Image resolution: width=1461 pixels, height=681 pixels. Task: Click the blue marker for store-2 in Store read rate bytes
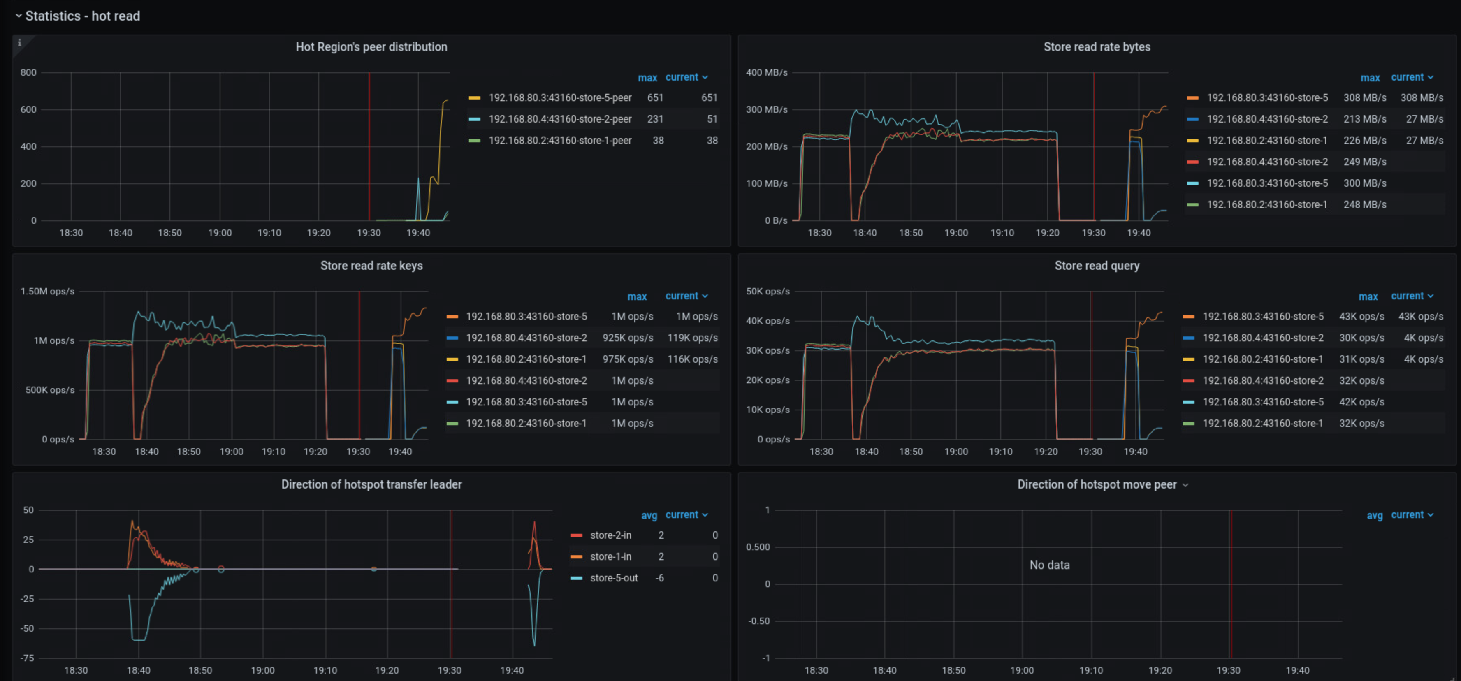point(1193,119)
